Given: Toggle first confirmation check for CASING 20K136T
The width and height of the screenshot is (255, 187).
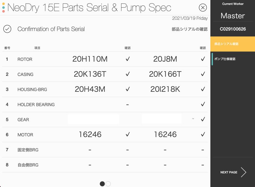Looking at the screenshot, I should (128, 74).
